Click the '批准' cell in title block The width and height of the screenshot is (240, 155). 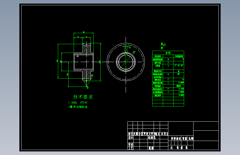click(151, 148)
